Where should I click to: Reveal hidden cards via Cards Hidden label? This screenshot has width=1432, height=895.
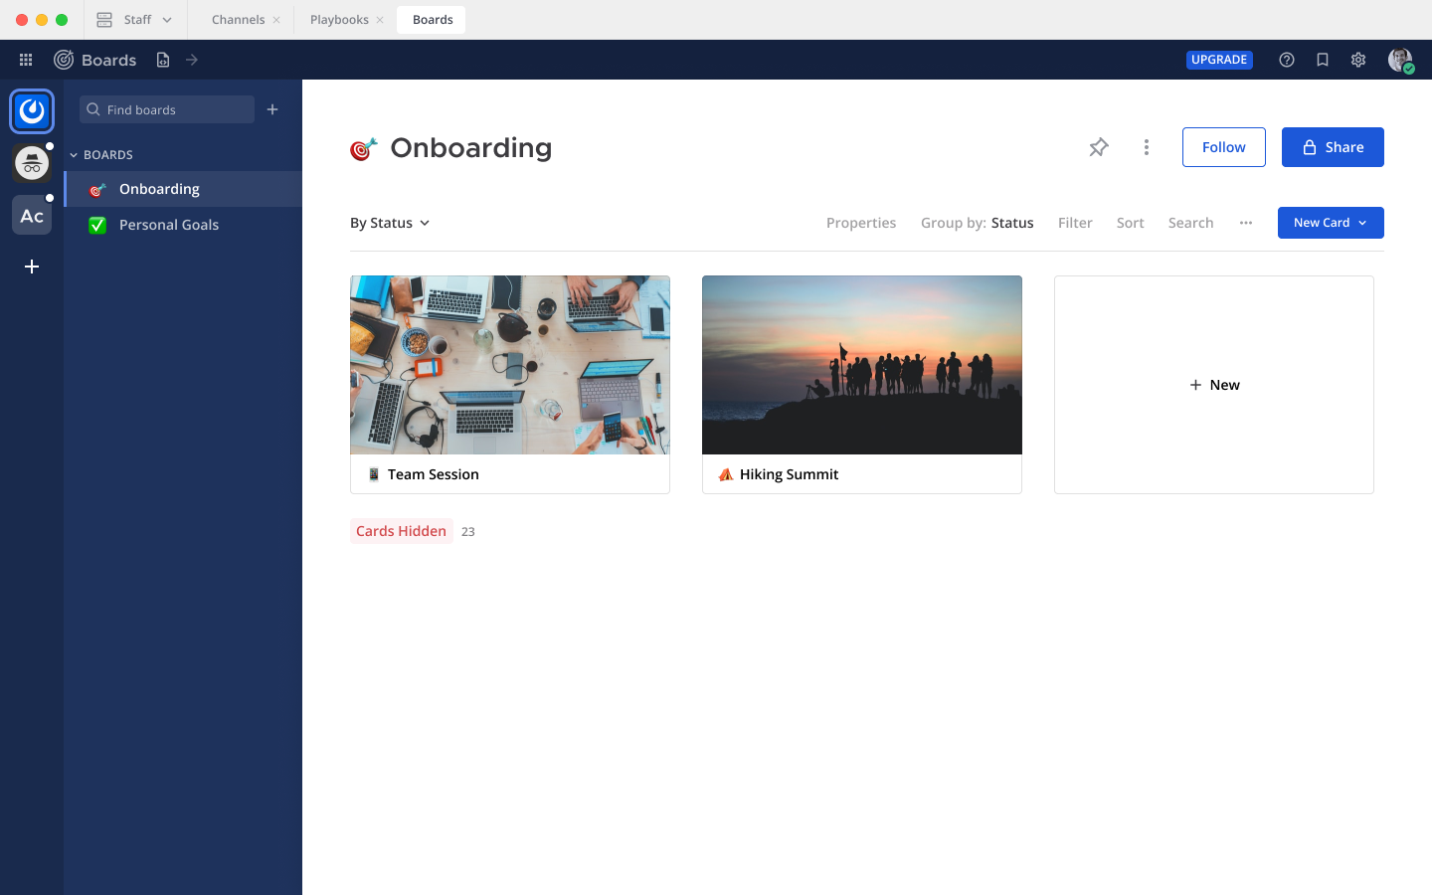pyautogui.click(x=401, y=531)
